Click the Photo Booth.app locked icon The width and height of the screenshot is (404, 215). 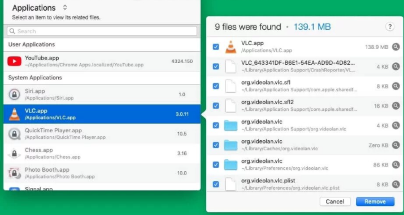pos(15,173)
